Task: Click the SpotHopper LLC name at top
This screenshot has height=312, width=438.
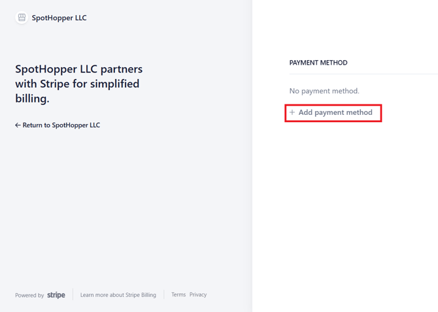Action: click(59, 18)
